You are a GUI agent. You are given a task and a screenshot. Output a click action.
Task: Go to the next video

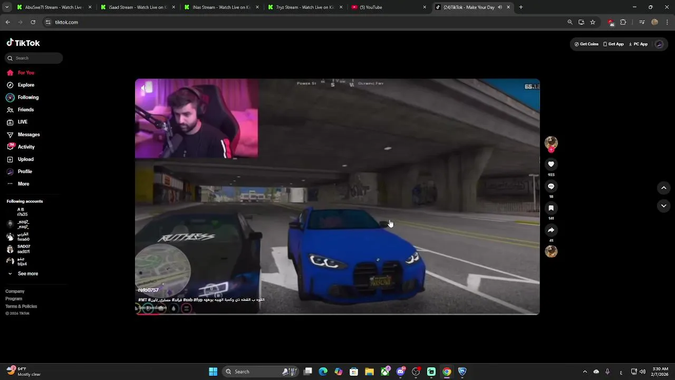click(x=664, y=206)
